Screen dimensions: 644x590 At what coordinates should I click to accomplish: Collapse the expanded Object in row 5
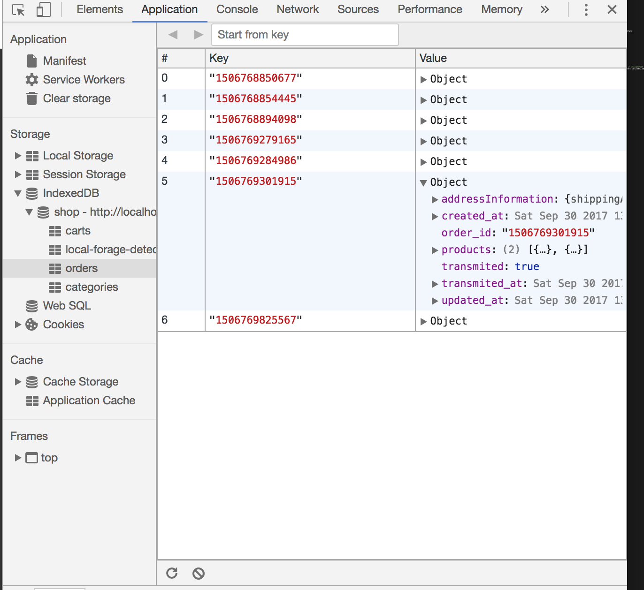(423, 182)
